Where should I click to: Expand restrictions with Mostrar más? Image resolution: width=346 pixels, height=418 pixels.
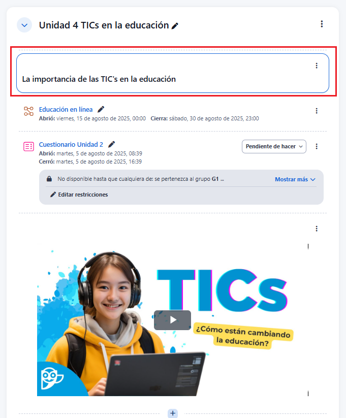point(295,179)
